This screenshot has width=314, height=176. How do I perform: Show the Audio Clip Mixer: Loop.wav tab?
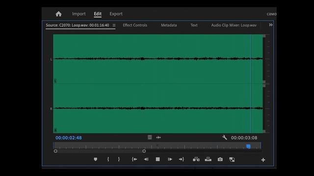coord(234,25)
